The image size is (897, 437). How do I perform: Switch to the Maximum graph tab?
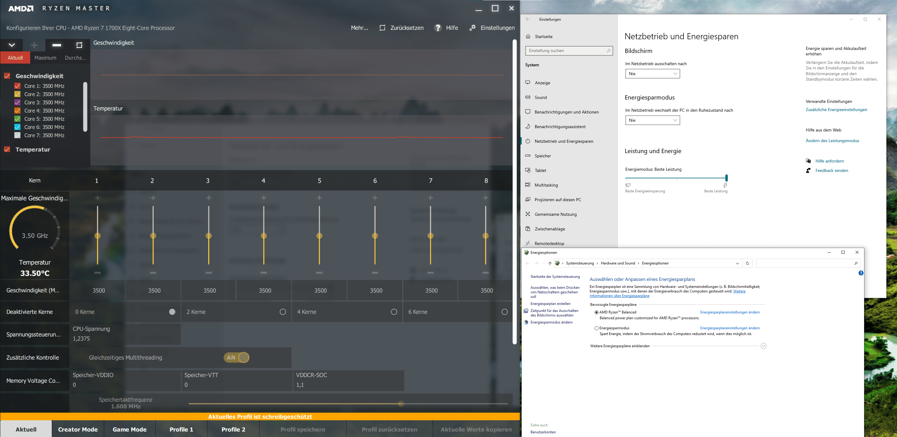coord(45,58)
